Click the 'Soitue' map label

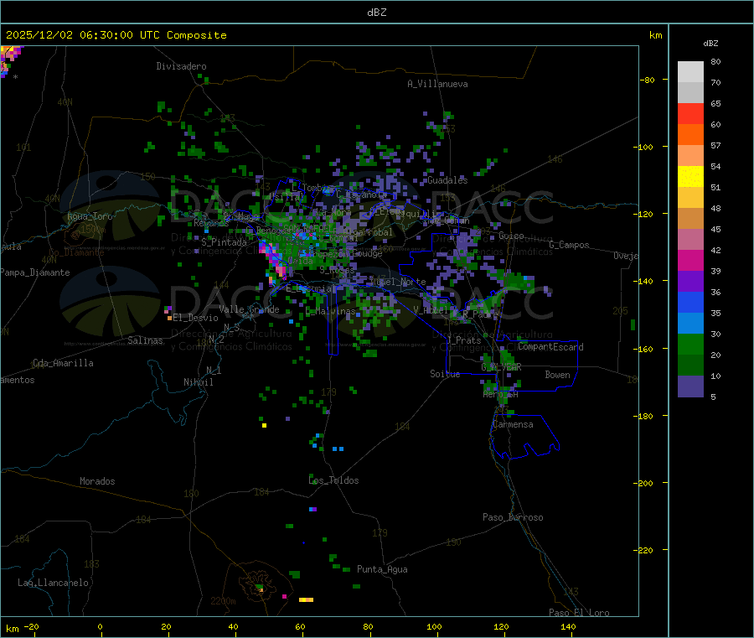pos(445,374)
